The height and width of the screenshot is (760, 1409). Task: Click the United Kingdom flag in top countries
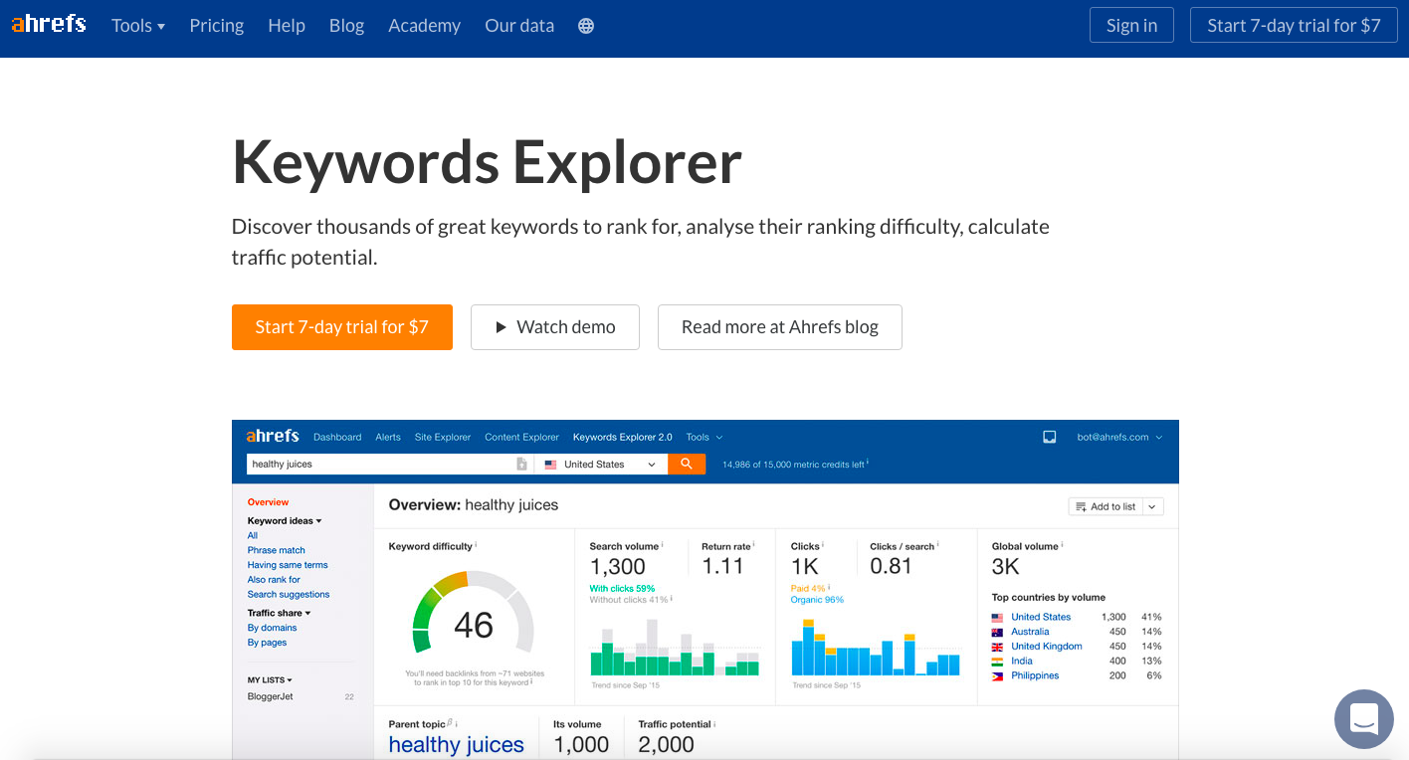pos(998,647)
